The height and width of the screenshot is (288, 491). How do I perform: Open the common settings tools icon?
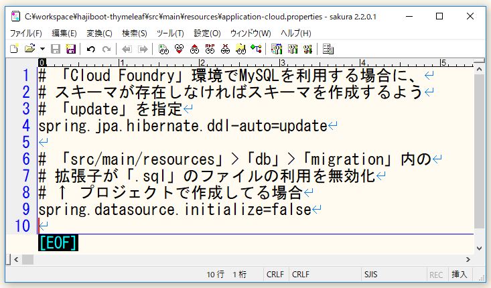click(307, 49)
